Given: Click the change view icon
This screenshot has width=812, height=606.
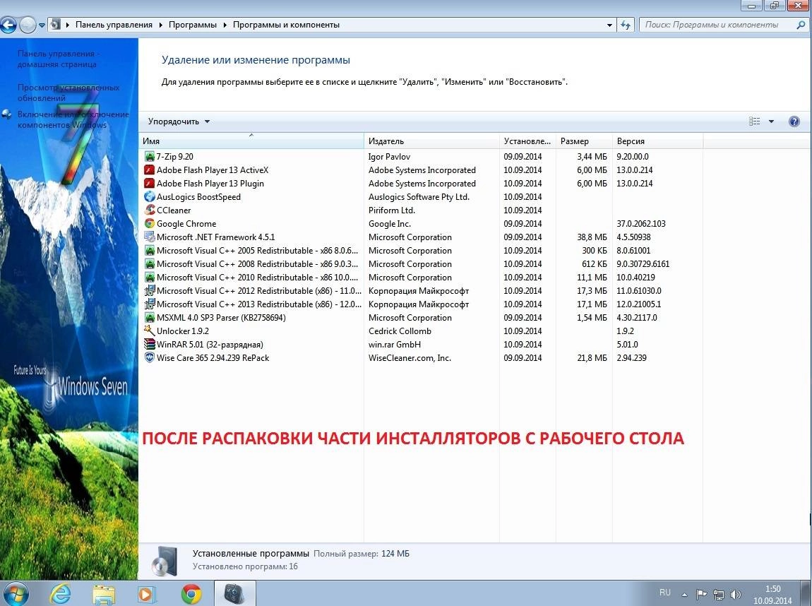Looking at the screenshot, I should tap(755, 121).
